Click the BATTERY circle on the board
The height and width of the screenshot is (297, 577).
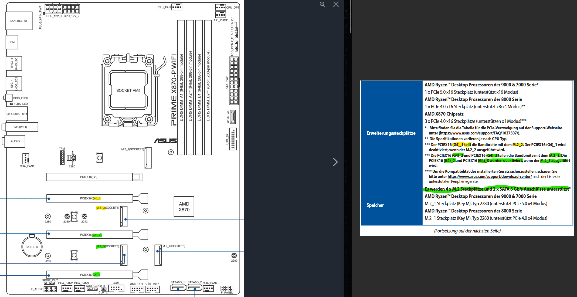click(32, 247)
